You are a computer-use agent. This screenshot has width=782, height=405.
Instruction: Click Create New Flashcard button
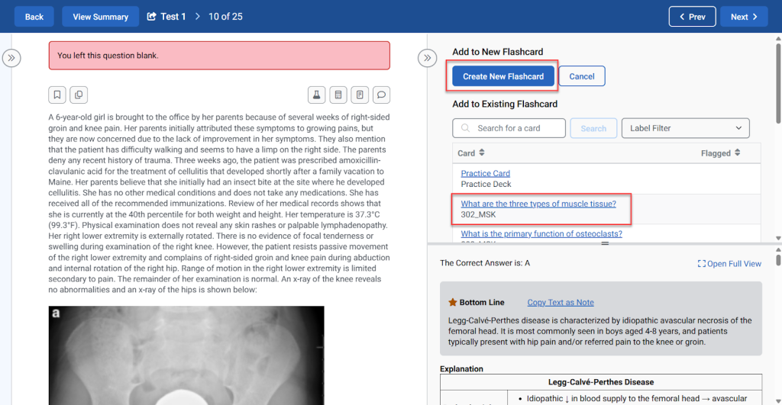pos(503,76)
